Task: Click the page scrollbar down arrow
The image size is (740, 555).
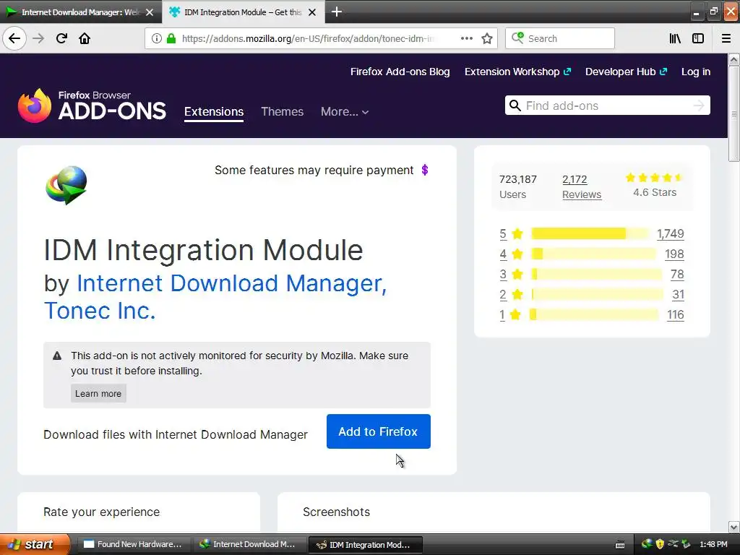Action: (734, 527)
